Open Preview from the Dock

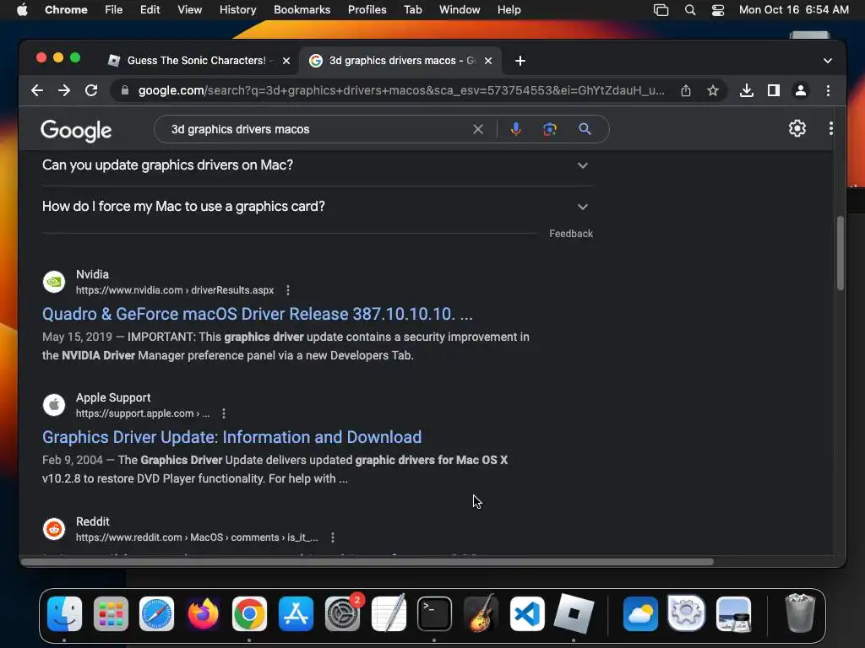coord(733,613)
